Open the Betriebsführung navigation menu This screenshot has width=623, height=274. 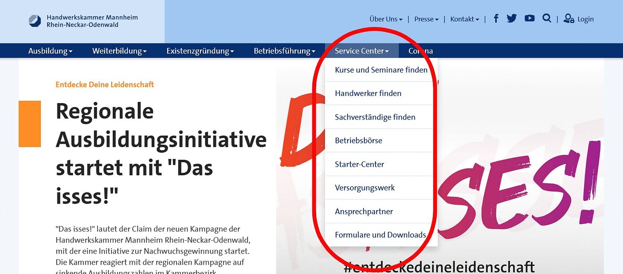[x=284, y=51]
